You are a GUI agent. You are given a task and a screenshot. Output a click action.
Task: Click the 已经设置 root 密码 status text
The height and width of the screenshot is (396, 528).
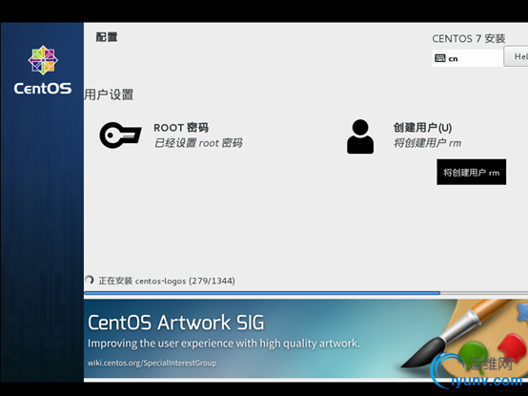click(x=198, y=143)
